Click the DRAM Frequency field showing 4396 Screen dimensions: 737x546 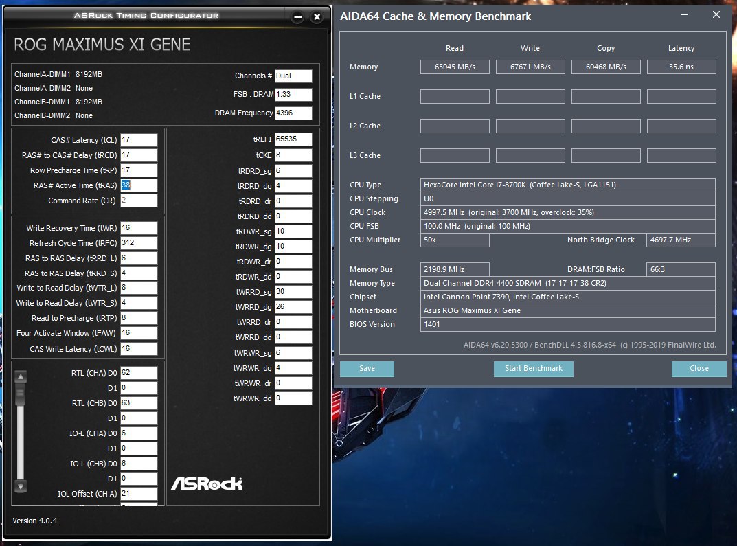click(293, 113)
